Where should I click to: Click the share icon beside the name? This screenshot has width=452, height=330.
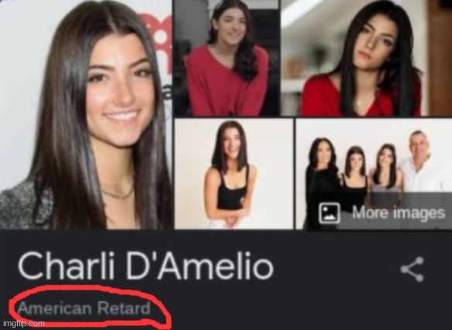[x=413, y=269]
